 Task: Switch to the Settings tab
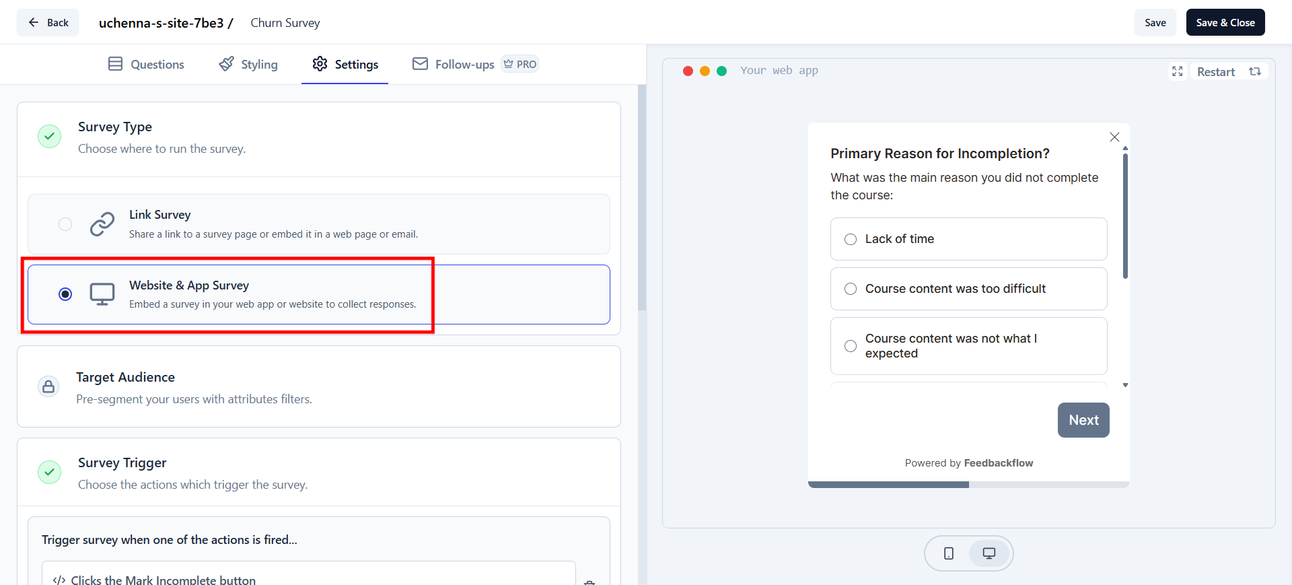point(345,64)
